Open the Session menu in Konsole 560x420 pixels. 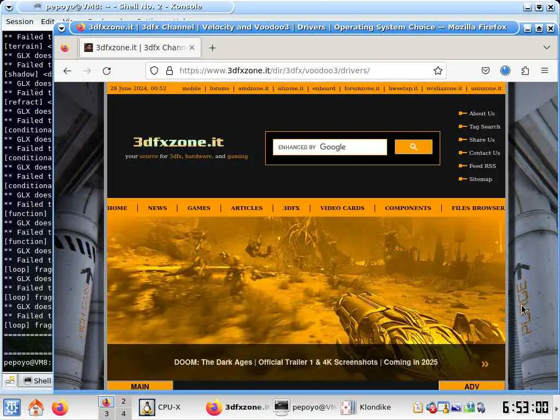[x=20, y=22]
